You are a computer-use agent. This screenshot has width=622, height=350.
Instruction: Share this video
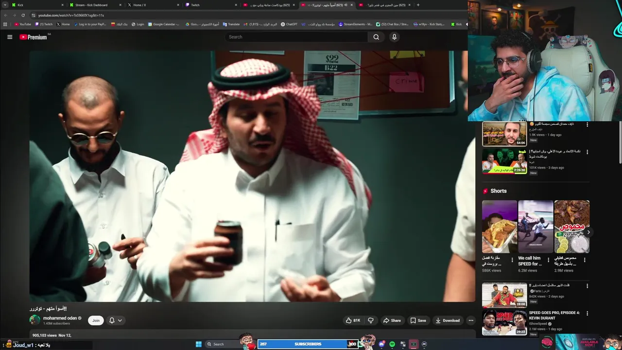pyautogui.click(x=392, y=320)
